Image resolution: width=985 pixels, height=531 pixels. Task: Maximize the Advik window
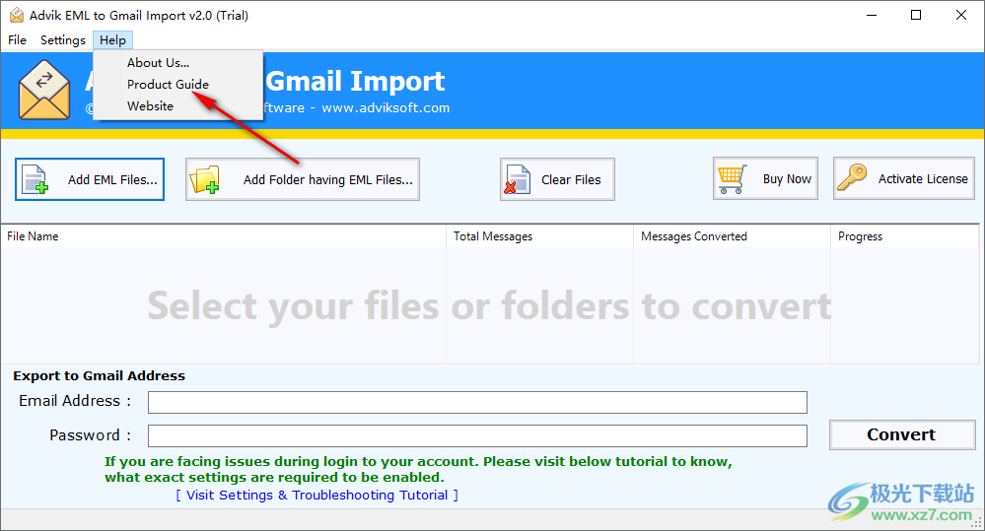916,15
